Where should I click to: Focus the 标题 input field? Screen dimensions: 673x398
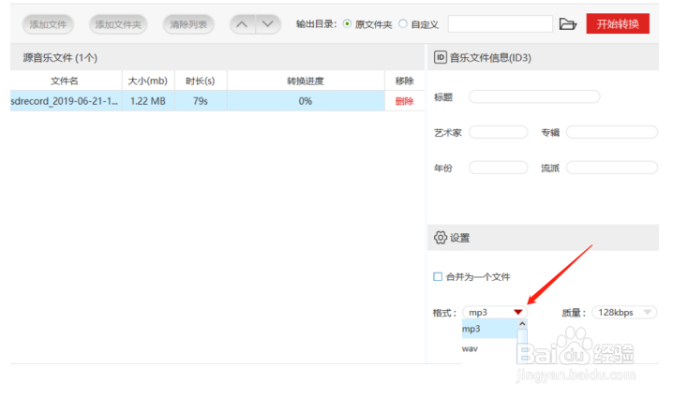click(x=534, y=96)
